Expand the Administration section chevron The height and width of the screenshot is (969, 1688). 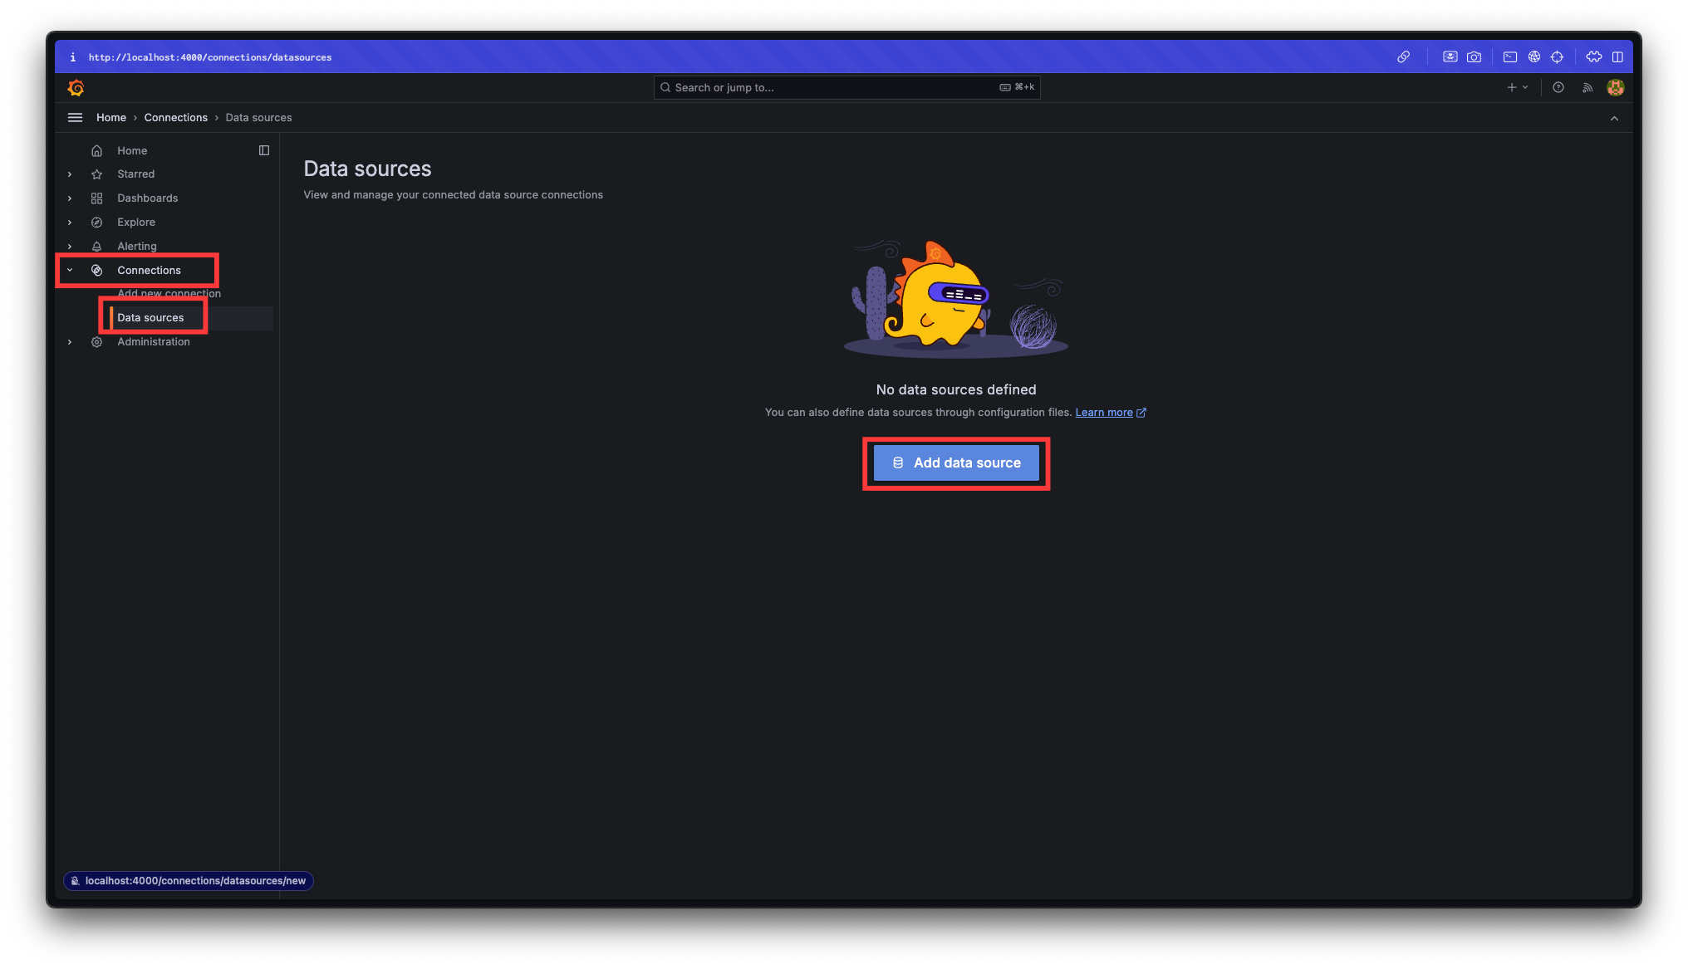tap(70, 342)
